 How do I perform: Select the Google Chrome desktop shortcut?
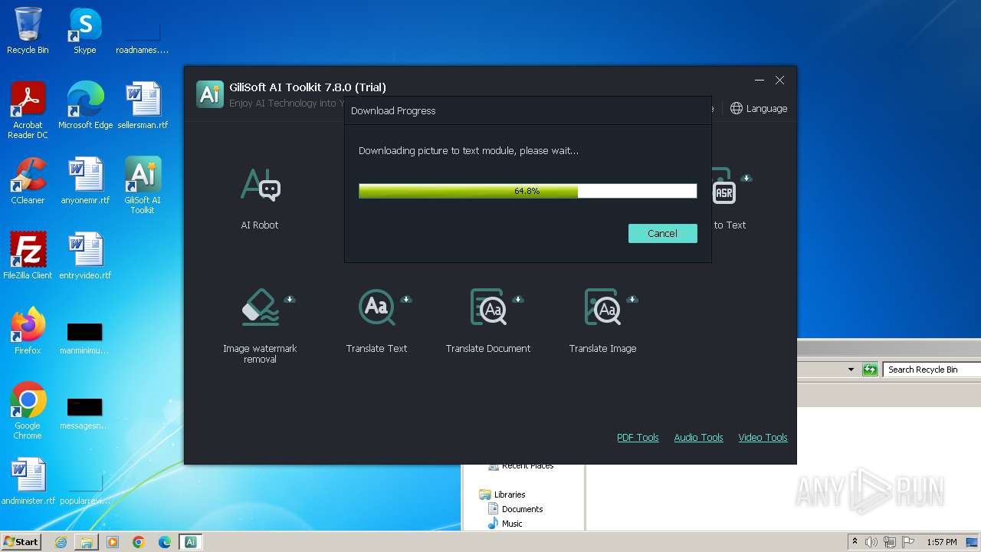[28, 410]
